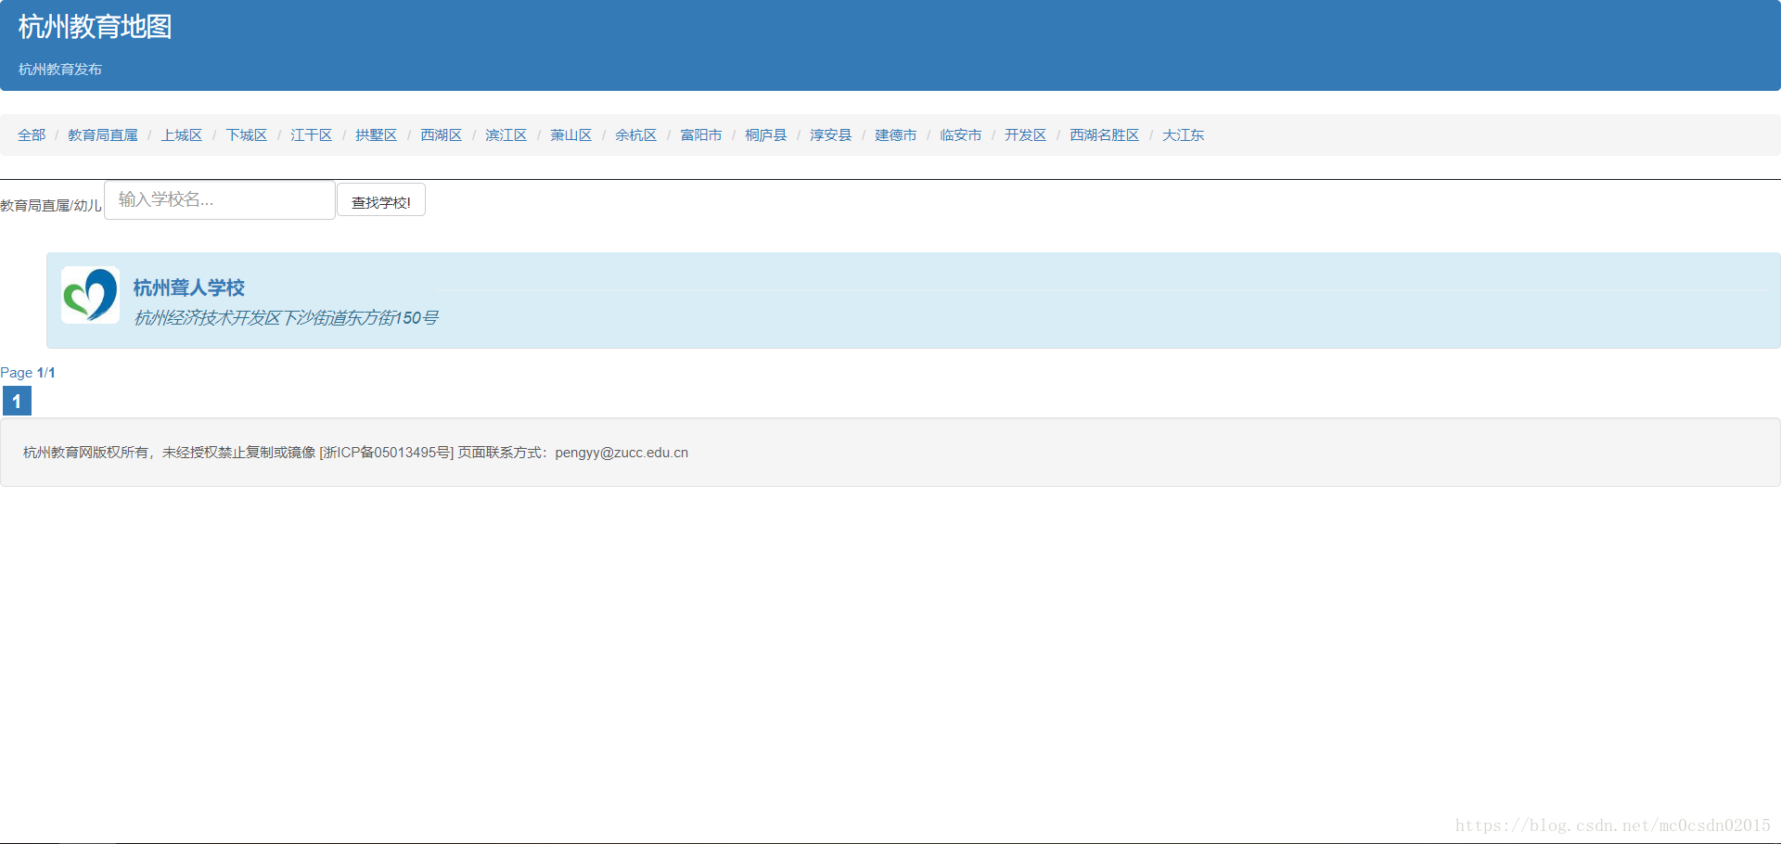
Task: Show schools in 大江东
Action: tap(1184, 135)
